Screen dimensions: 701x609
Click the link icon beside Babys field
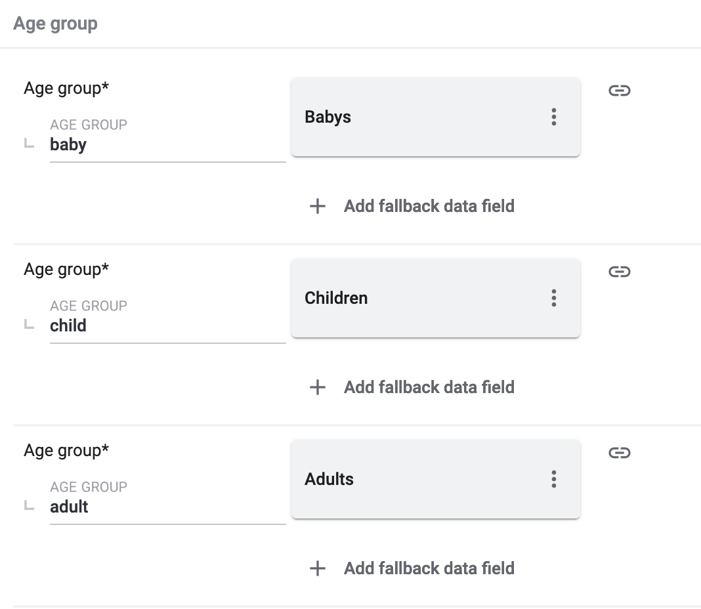[x=619, y=91]
